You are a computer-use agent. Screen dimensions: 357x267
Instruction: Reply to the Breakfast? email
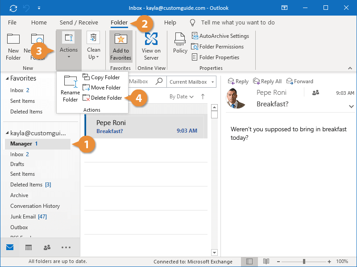click(x=238, y=81)
